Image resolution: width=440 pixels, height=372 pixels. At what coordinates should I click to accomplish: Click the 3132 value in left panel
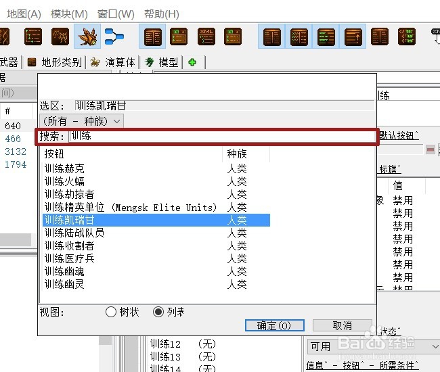click(16, 152)
